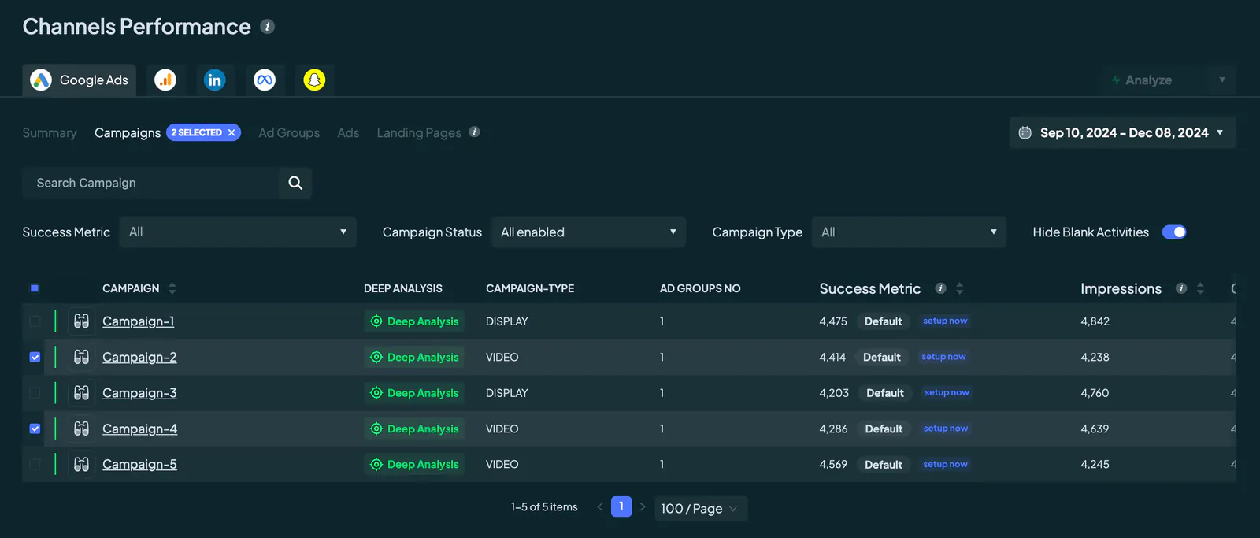Change the 100 / Page size dropdown
This screenshot has width=1260, height=538.
[701, 508]
